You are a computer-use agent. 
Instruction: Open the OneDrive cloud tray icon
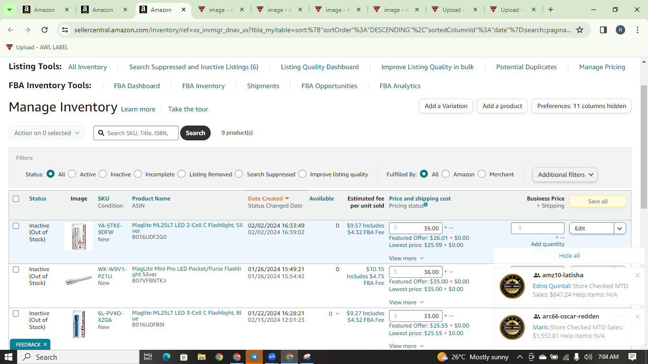pos(543,357)
